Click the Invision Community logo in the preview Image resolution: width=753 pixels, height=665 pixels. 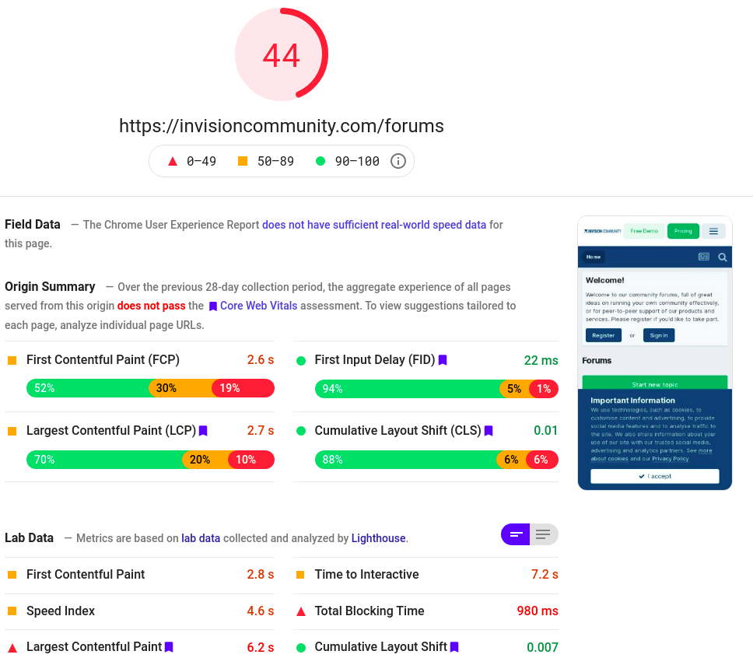click(x=603, y=231)
